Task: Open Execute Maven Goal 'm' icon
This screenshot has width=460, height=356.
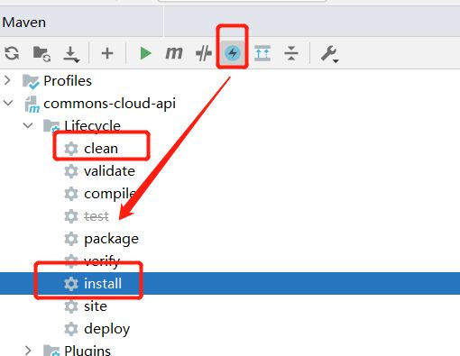Action: coord(174,53)
